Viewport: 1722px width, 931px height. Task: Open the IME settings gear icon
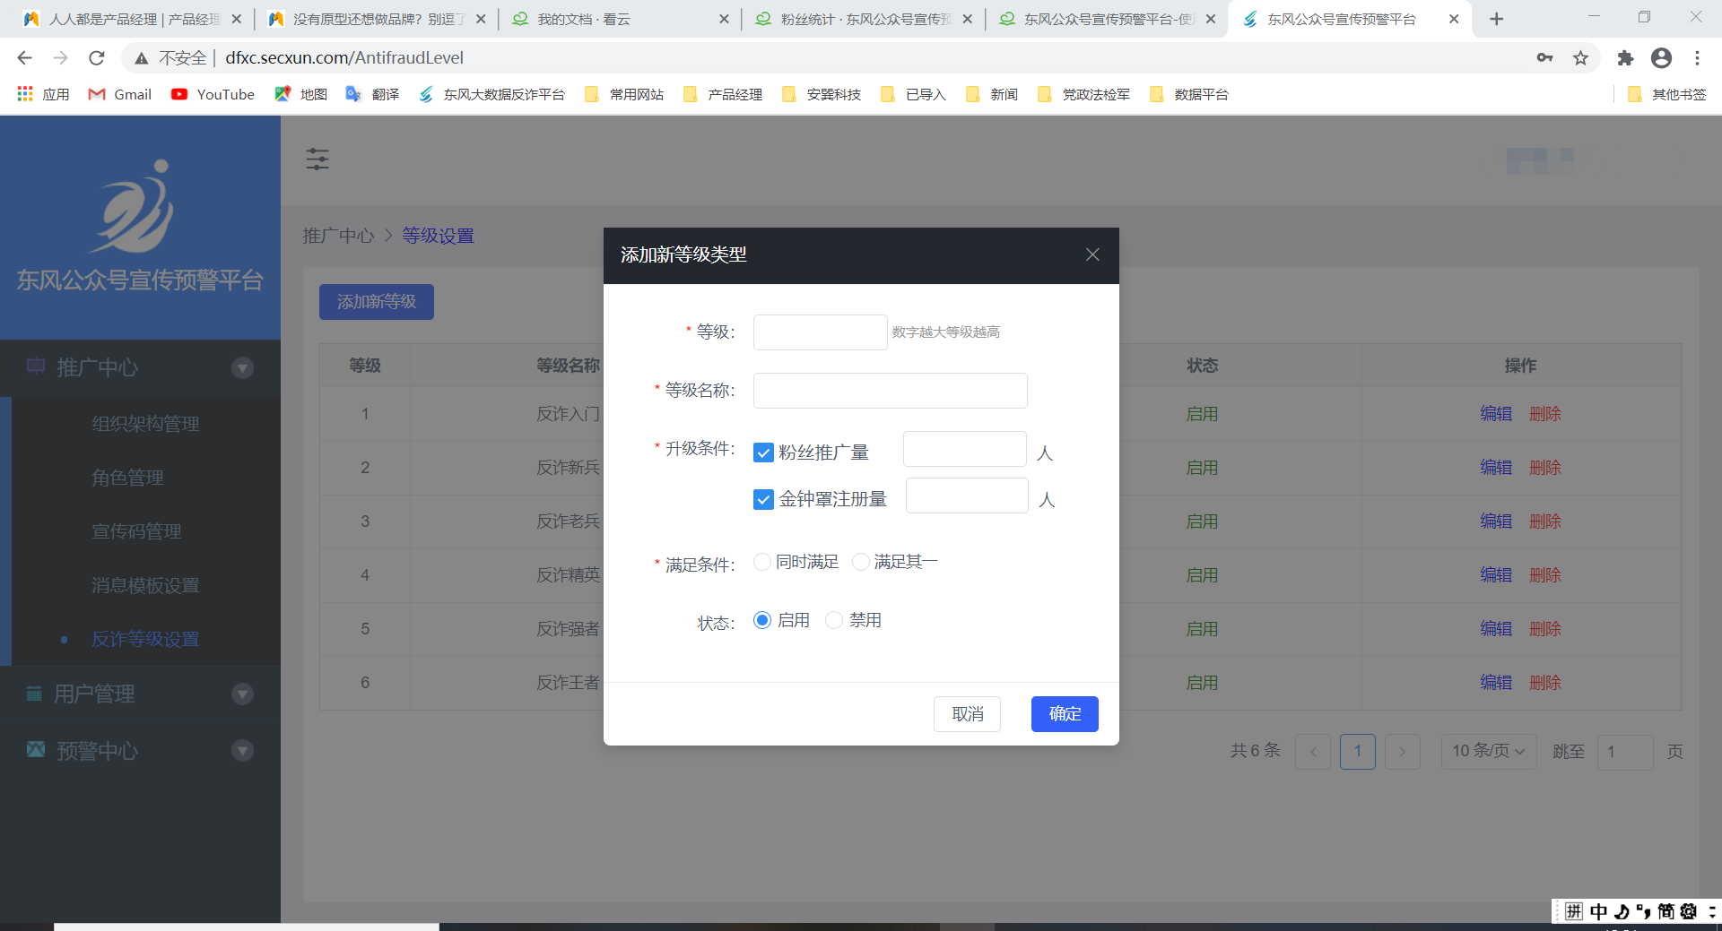(x=1689, y=911)
